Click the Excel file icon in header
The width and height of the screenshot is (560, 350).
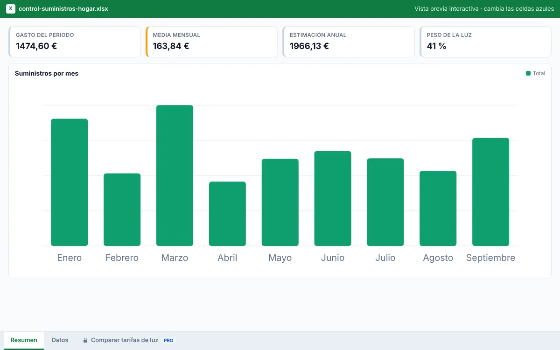coord(11,9)
